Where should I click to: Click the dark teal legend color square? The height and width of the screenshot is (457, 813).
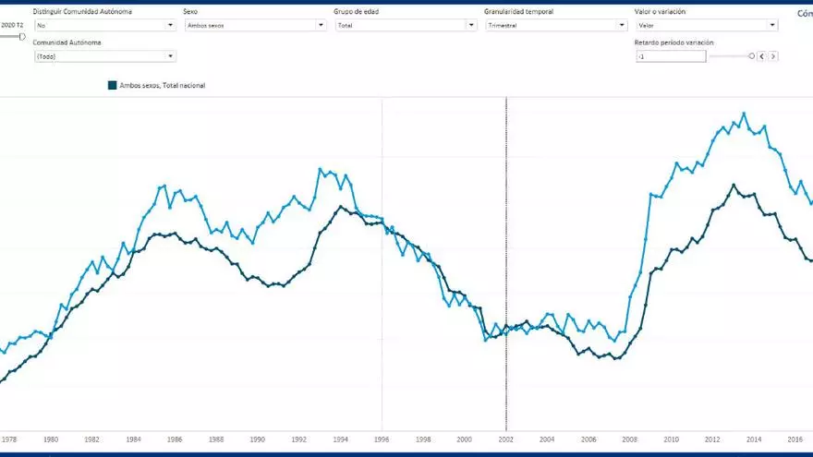click(113, 85)
